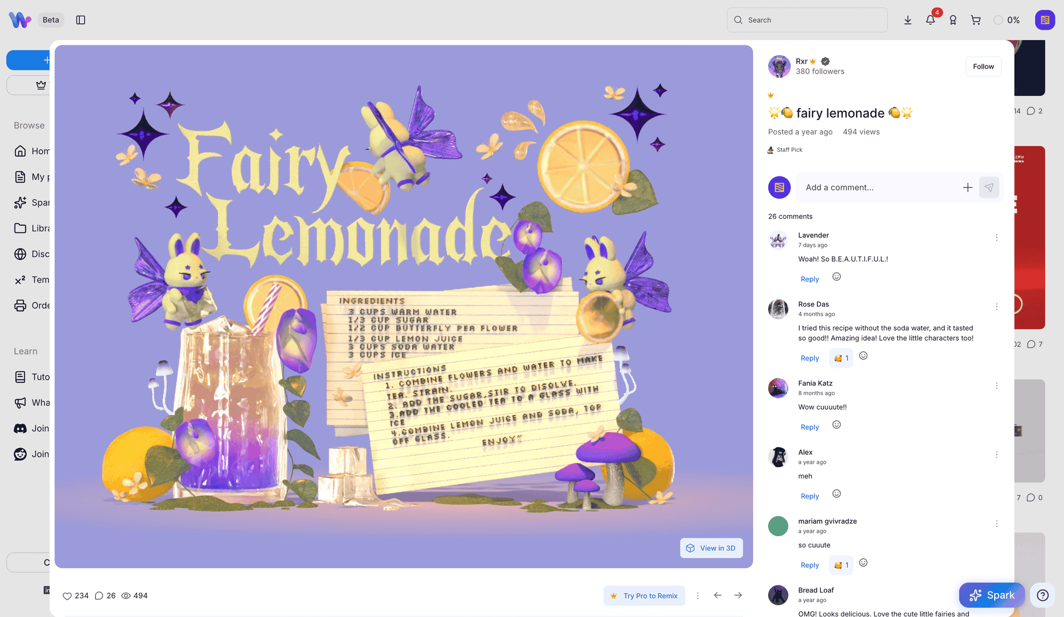The height and width of the screenshot is (617, 1064).
Task: Open more options beside Try Pro to Remix
Action: pos(698,596)
